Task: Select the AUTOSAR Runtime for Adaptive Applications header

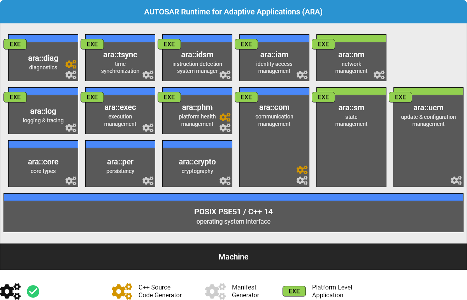Action: (233, 12)
